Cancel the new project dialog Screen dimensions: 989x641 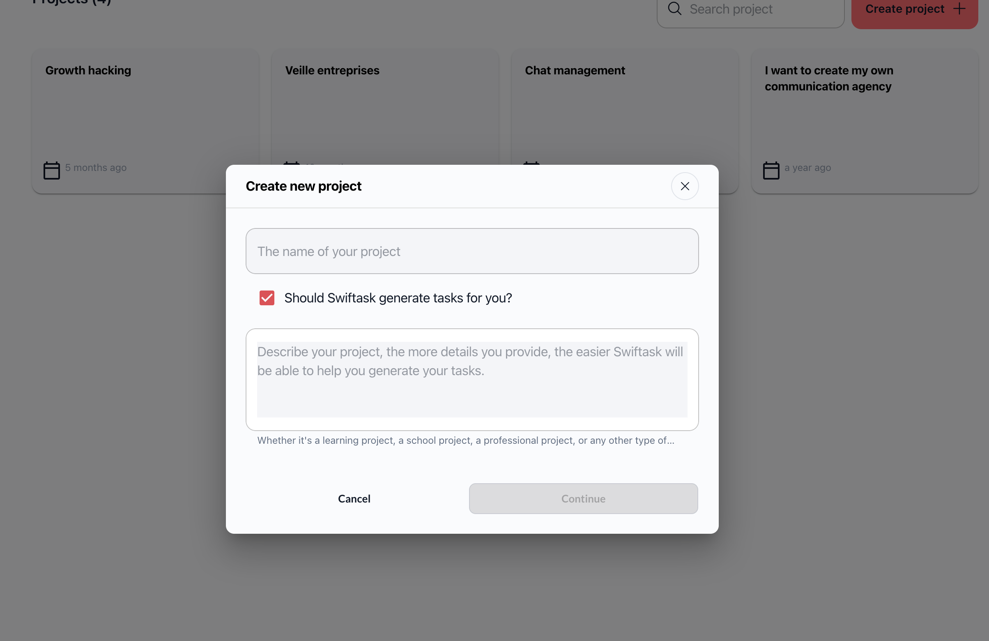[354, 498]
